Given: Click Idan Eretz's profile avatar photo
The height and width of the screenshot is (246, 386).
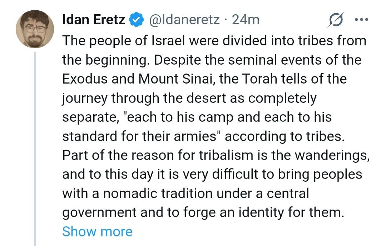Looking at the screenshot, I should tap(35, 29).
